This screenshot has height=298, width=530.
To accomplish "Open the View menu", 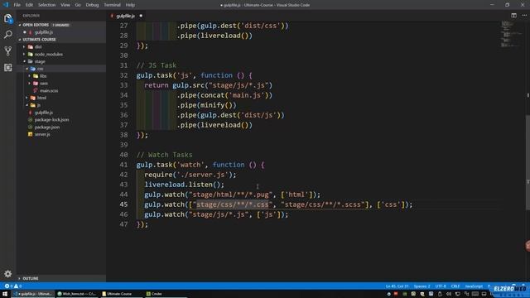I will click(x=65, y=5).
